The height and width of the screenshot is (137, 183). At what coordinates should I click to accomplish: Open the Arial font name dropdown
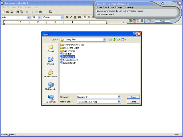point(29,17)
